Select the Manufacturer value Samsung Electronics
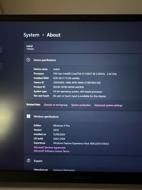The height and width of the screenshot is (190, 142). pyautogui.click(x=64, y=170)
